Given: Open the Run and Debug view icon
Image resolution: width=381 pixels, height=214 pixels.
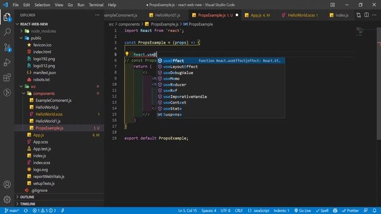Looking at the screenshot, I should point(7,62).
